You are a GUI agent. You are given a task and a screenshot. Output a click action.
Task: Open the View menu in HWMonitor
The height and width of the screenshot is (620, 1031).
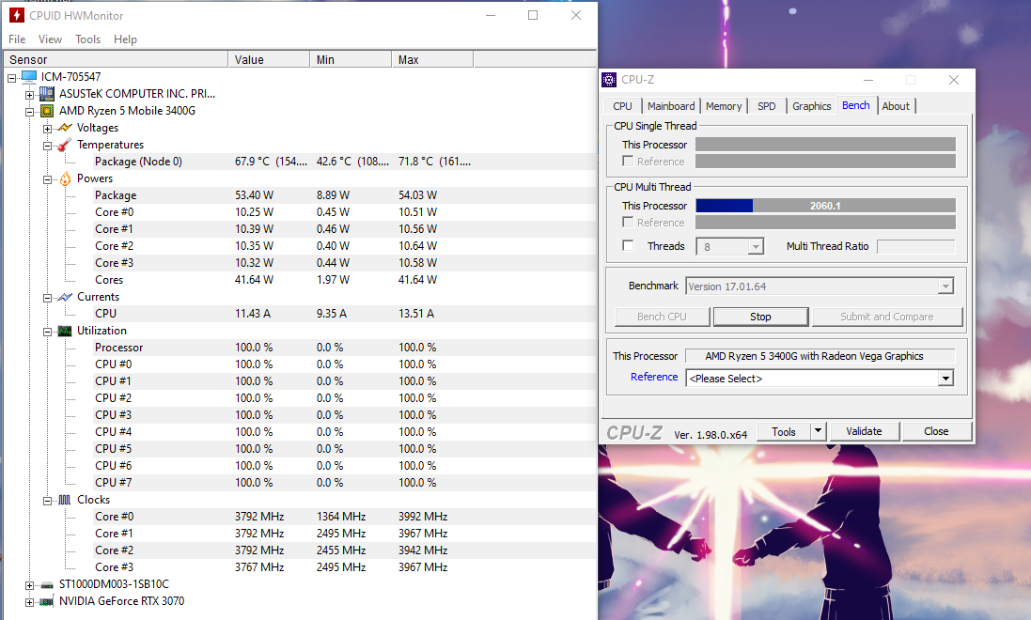(x=50, y=39)
